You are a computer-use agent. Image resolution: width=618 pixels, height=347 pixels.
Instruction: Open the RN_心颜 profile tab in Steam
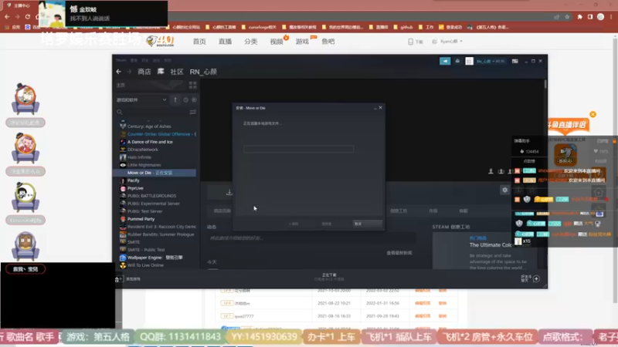(203, 72)
